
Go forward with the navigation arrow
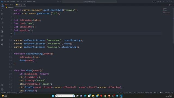(x=61, y=2)
